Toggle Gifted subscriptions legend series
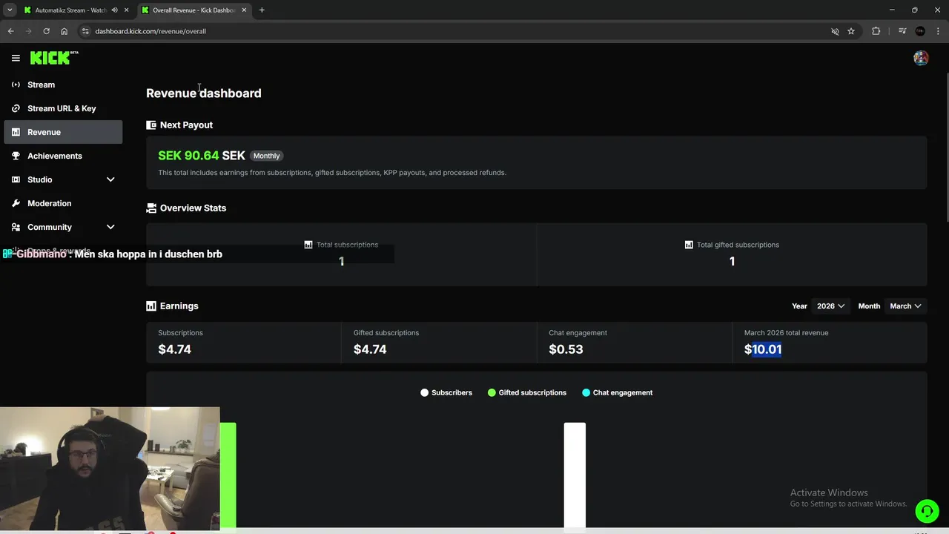 pos(527,392)
